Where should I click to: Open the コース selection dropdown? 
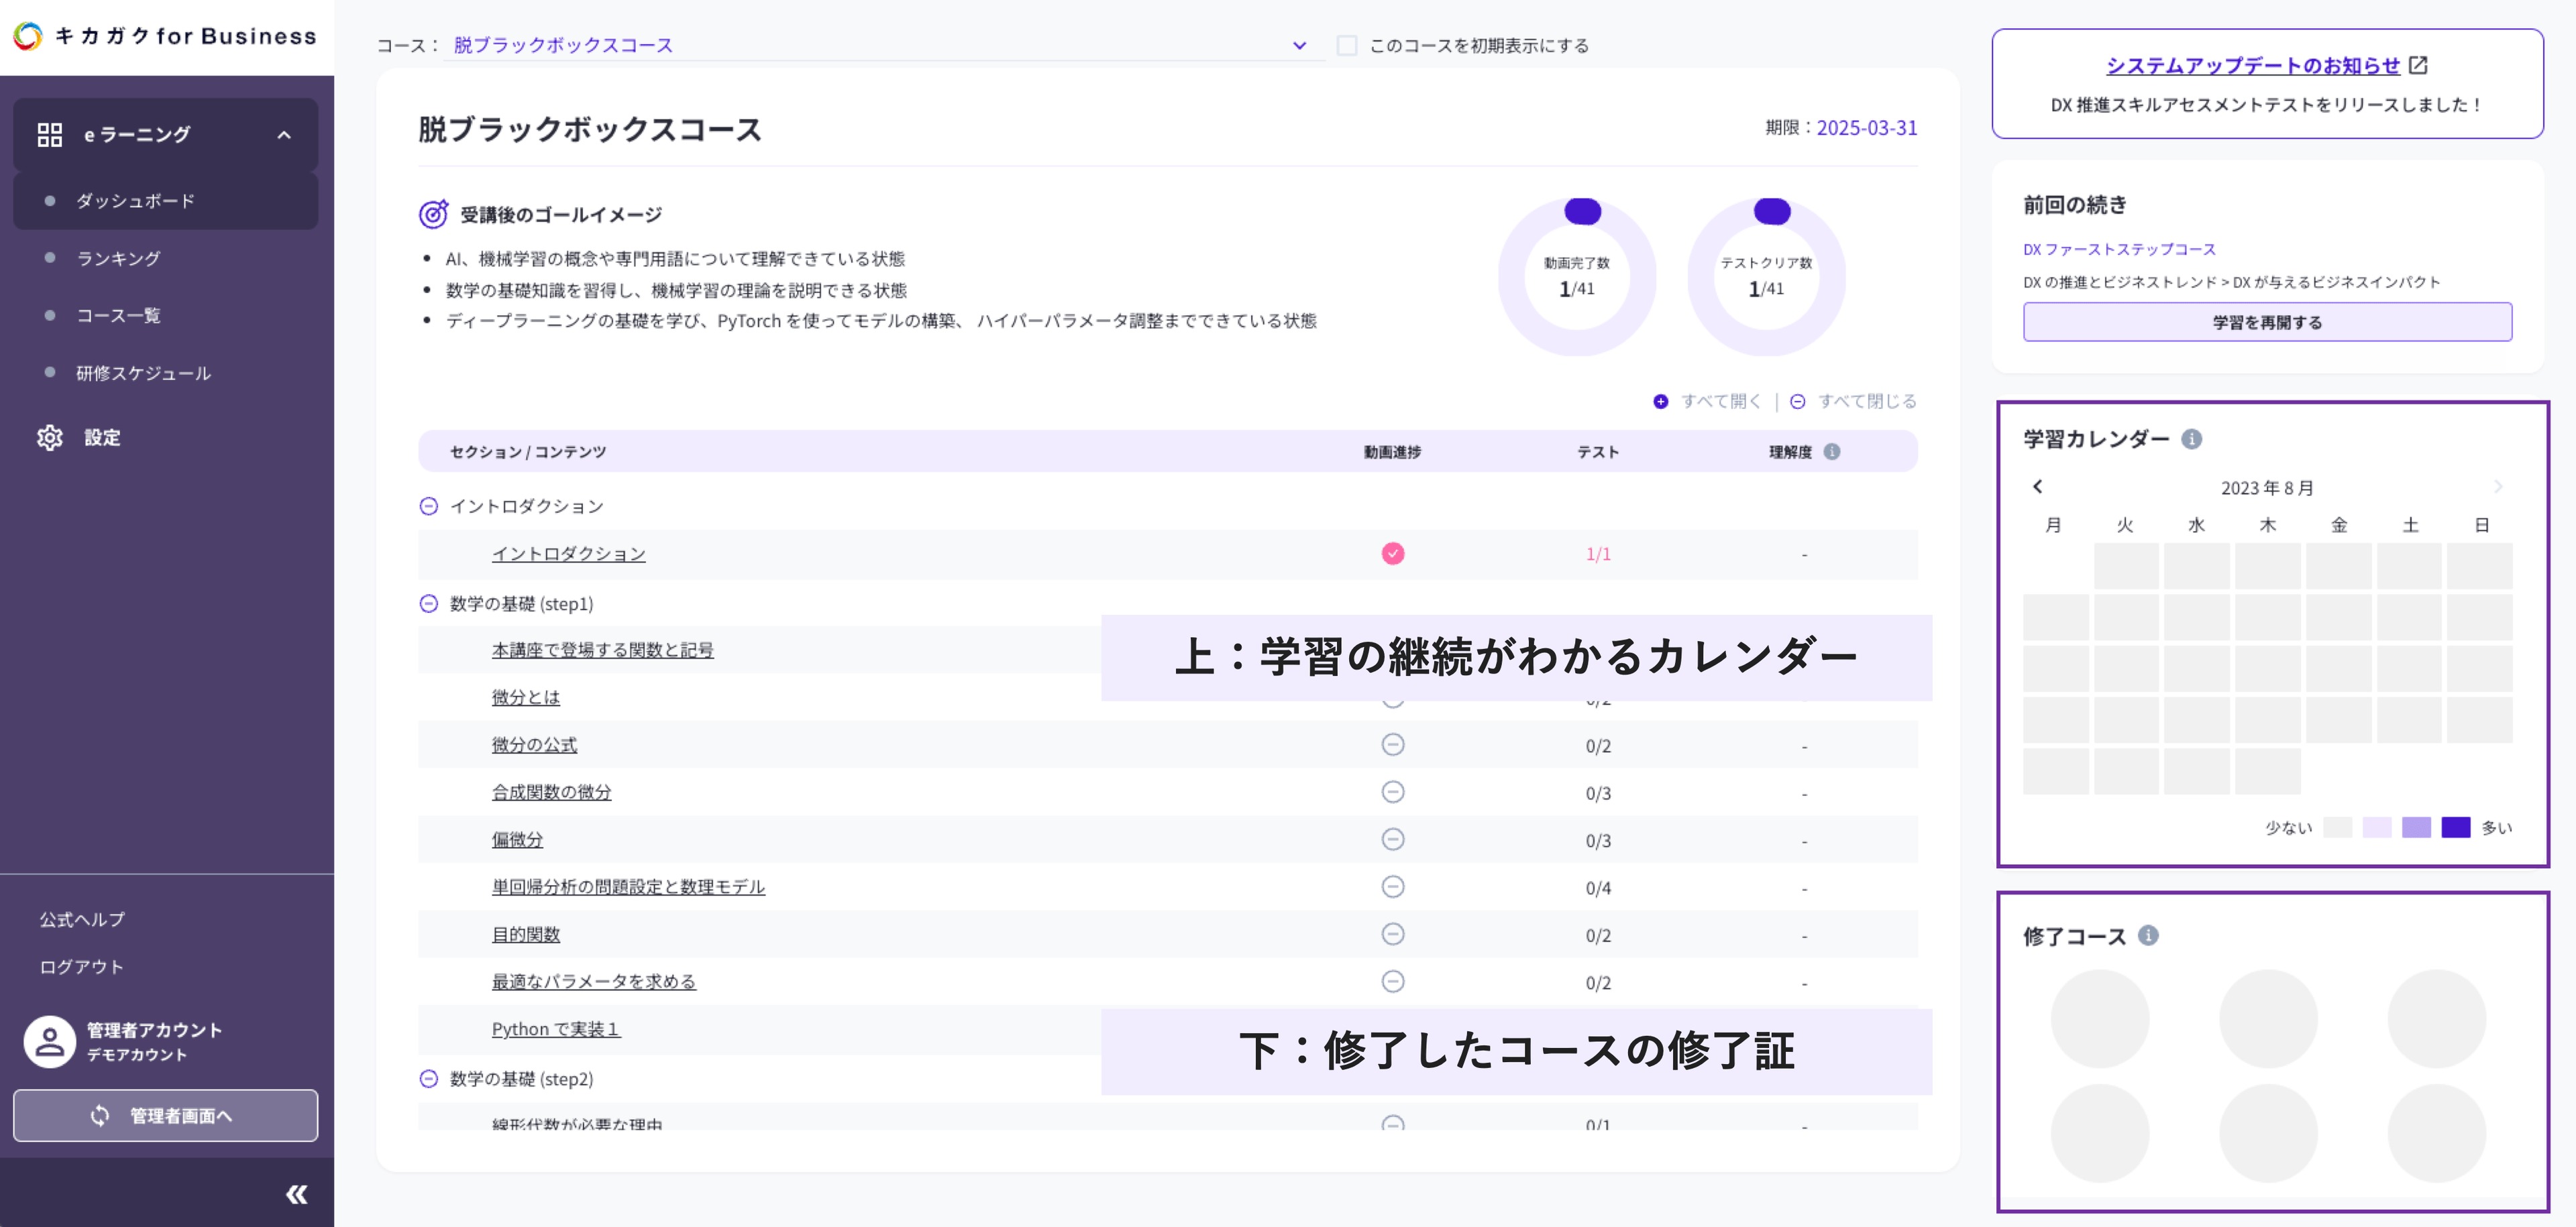point(1299,46)
